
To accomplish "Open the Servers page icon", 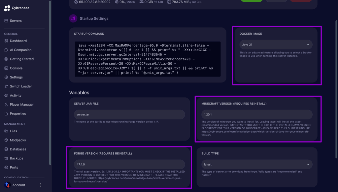I will [x=6, y=21].
